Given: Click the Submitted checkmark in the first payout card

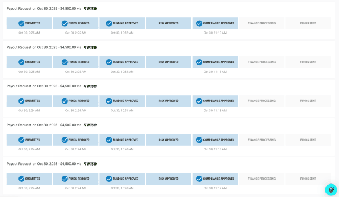Looking at the screenshot, I should pos(21,23).
